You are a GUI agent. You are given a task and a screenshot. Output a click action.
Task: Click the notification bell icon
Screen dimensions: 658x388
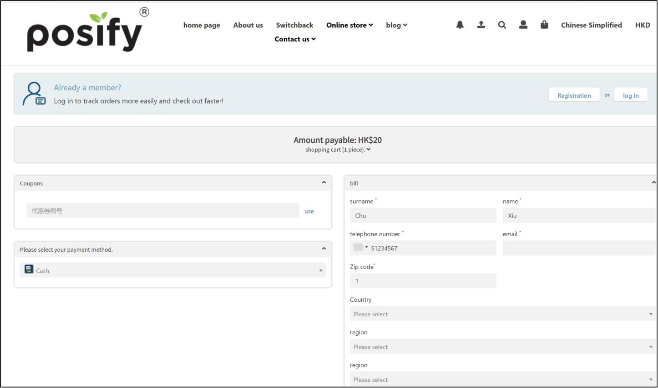[460, 25]
